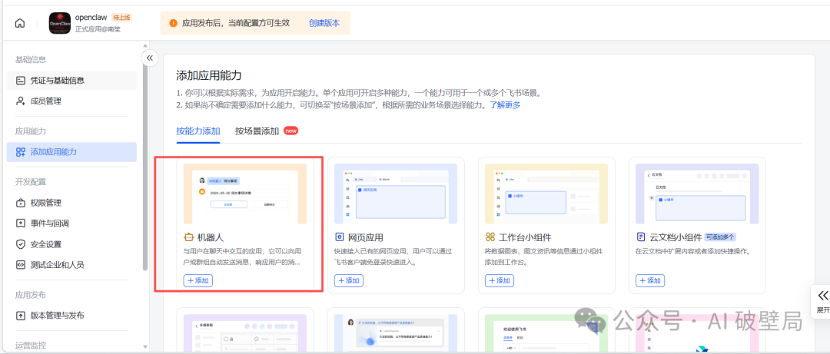830x354 pixels.
Task: Open the 工作台小组件 preview thumbnail
Action: [546, 194]
